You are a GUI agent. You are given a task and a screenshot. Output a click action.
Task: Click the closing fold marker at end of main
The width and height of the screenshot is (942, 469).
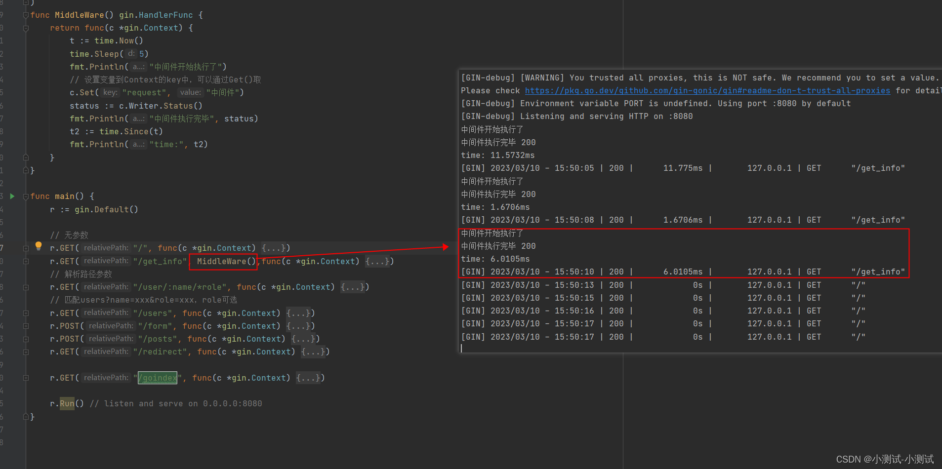(x=26, y=417)
